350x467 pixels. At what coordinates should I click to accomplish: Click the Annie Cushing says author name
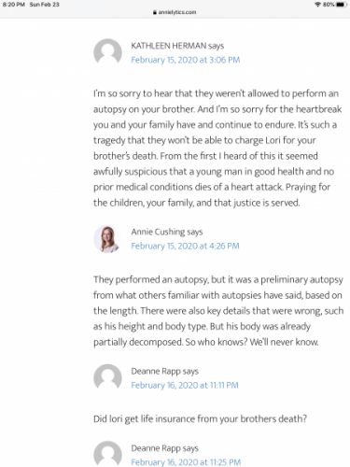click(167, 232)
